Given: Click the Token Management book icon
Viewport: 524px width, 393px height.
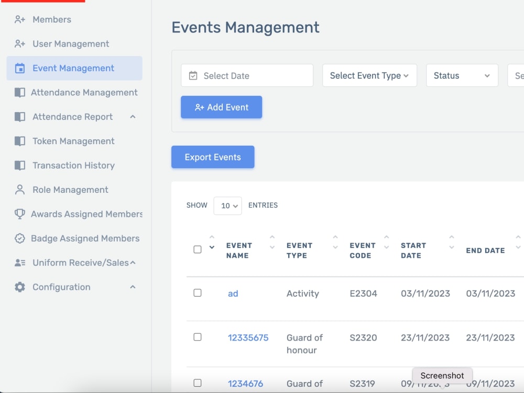Looking at the screenshot, I should (x=20, y=141).
